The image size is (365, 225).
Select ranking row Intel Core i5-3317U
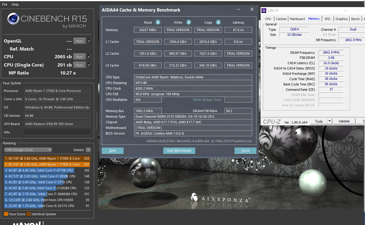point(47,206)
